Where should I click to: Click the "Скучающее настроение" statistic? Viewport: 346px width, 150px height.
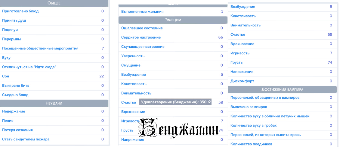tap(173, 46)
